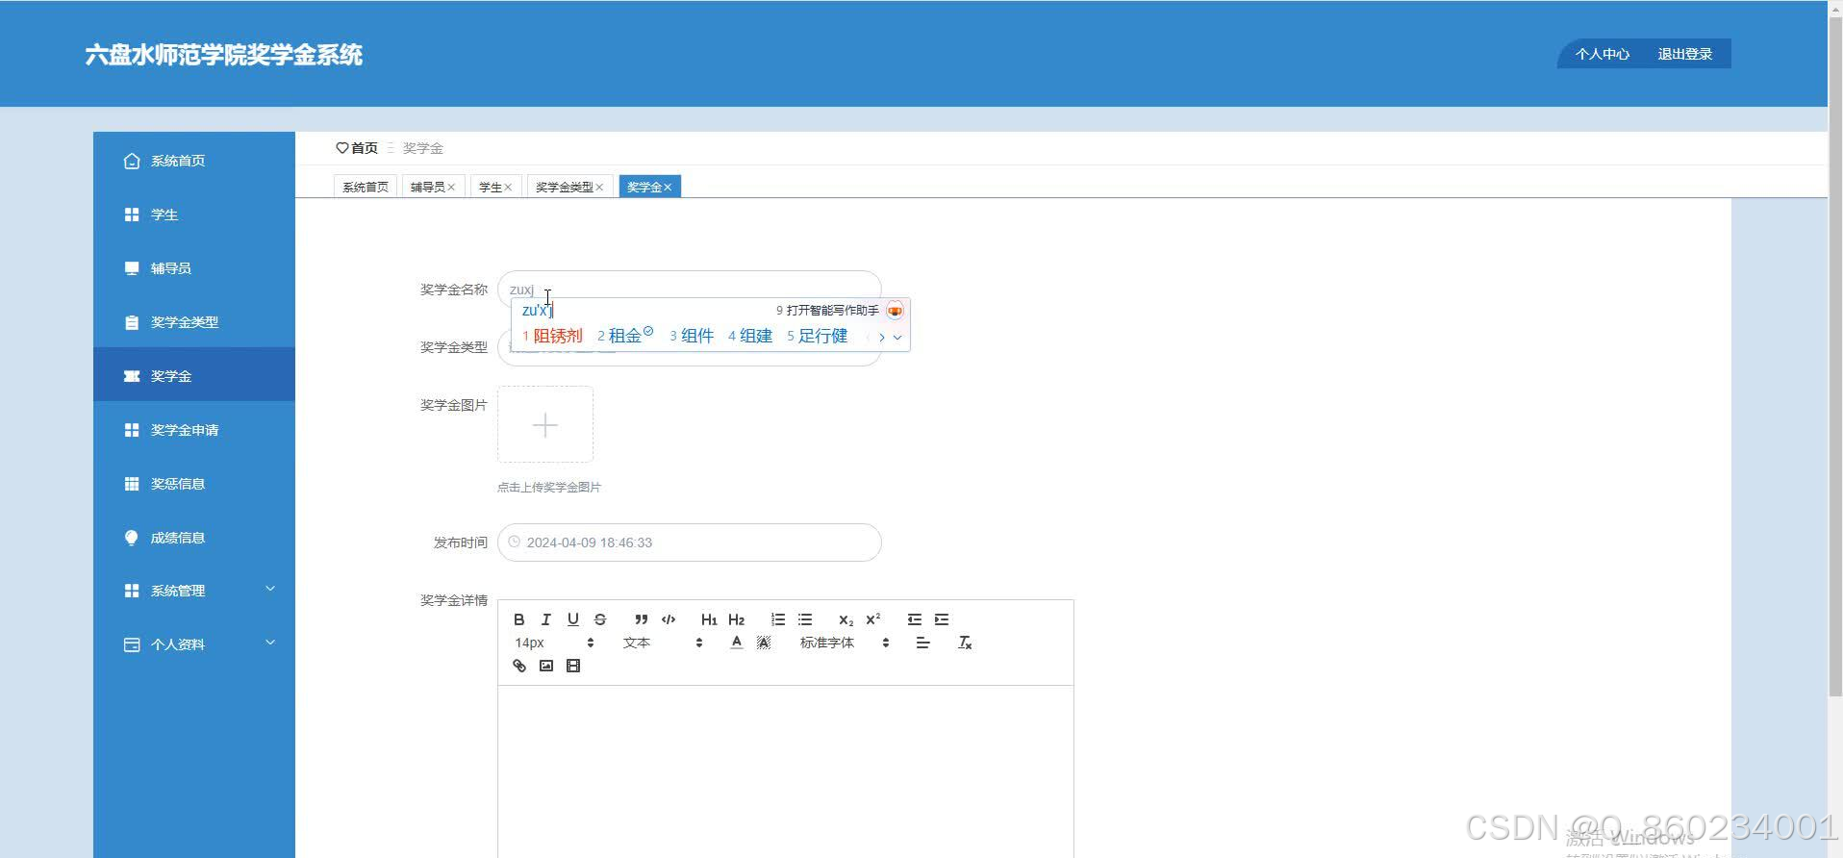1843x858 pixels.
Task: Focus the 奖学金名称 input field
Action: click(x=689, y=290)
